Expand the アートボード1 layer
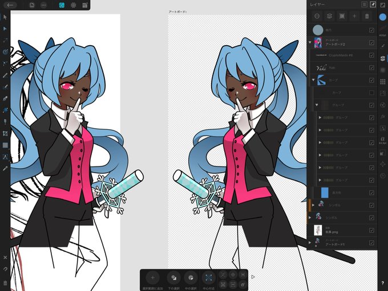Screen dimensions: 388x291 [310, 242]
